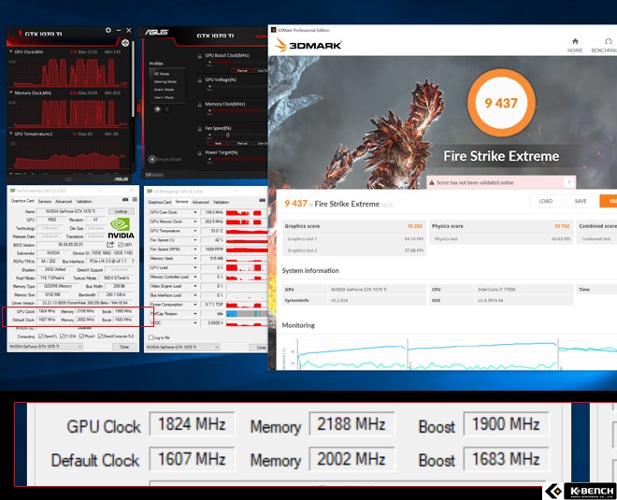Toggle the CUDA checkbox
The width and height of the screenshot is (617, 500).
tap(62, 336)
